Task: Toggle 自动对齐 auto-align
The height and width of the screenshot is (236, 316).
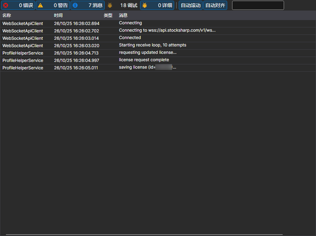Action: 215,5
